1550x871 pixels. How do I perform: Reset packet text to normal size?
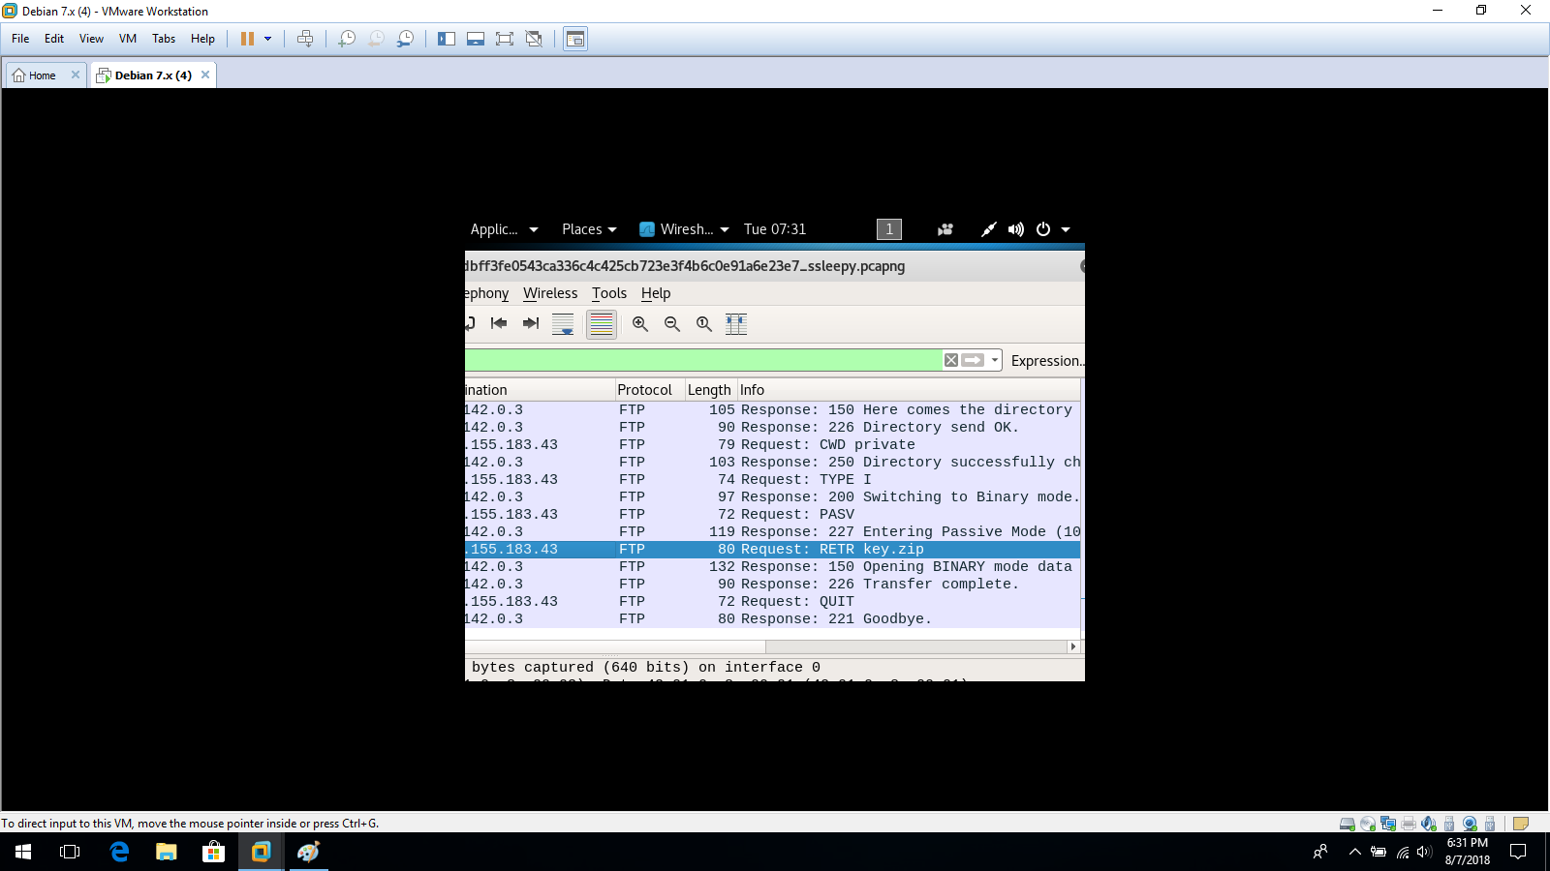click(704, 324)
